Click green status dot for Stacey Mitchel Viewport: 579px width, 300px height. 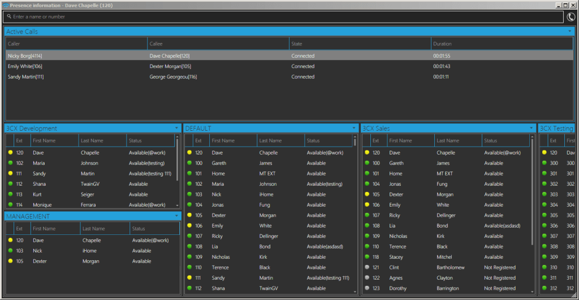click(366, 257)
